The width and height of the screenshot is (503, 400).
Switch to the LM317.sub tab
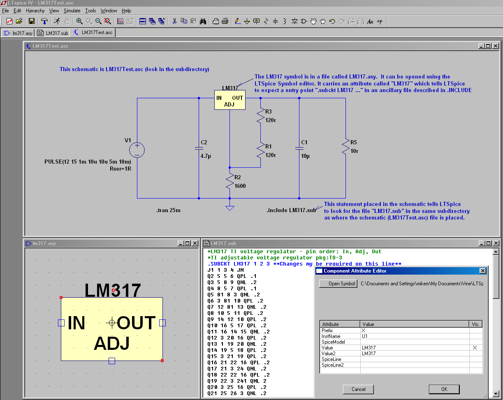pos(53,33)
